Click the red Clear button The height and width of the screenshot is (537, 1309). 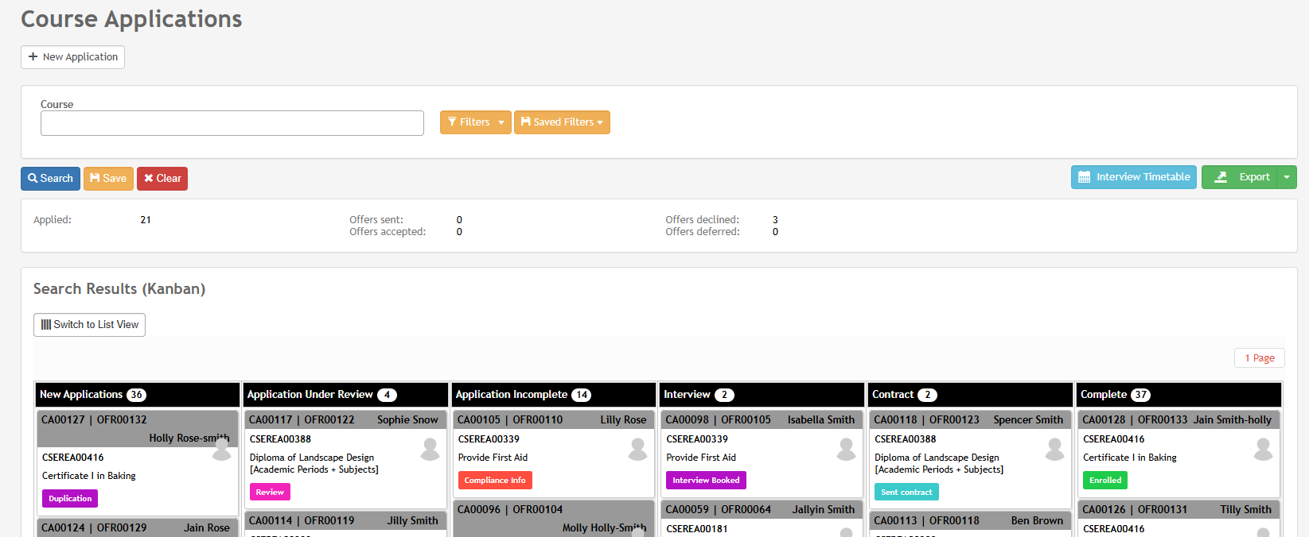point(162,179)
